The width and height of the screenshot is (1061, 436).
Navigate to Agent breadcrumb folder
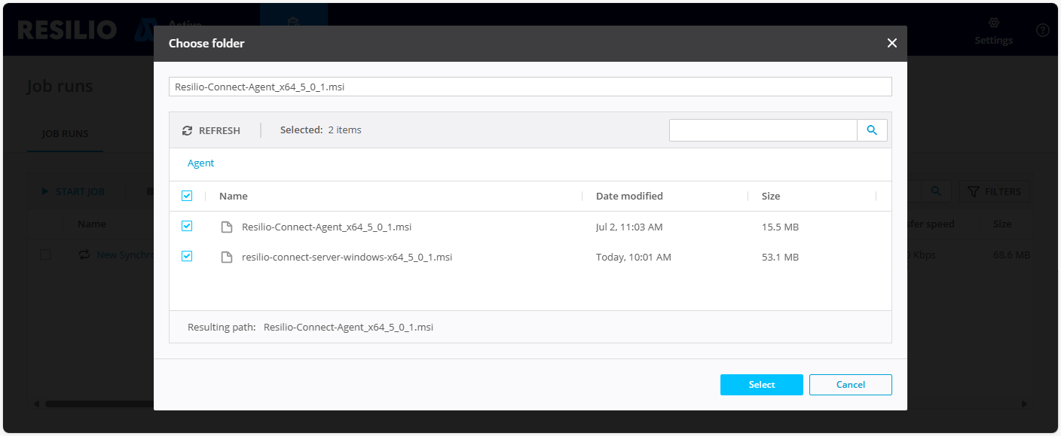click(200, 163)
